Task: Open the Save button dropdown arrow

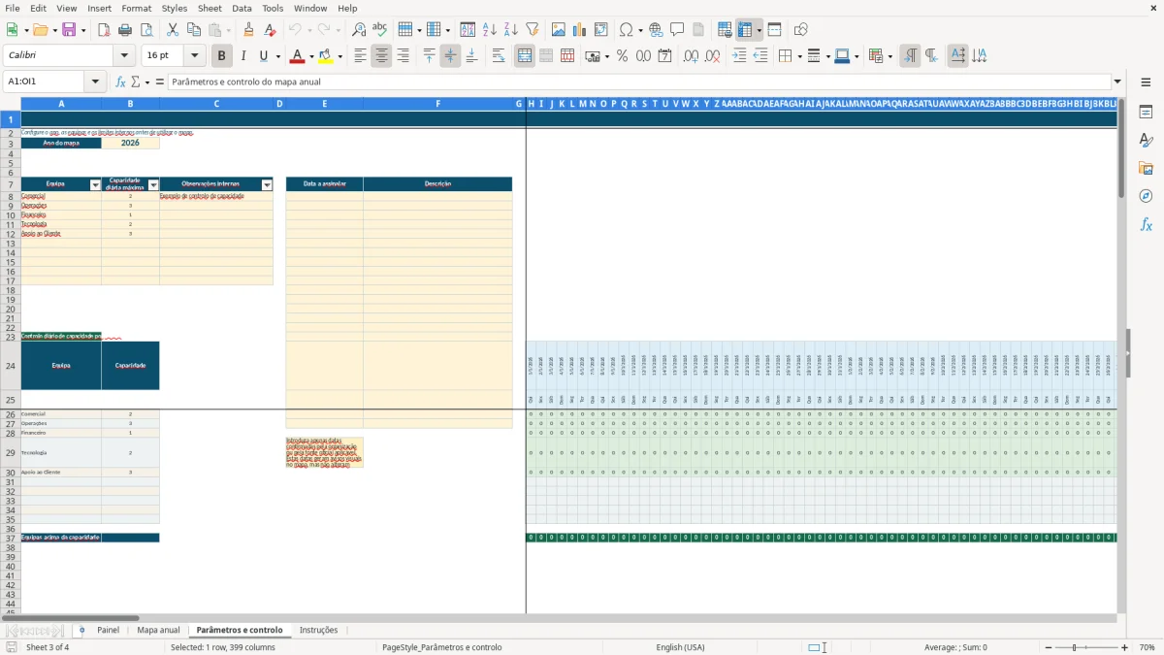Action: pyautogui.click(x=83, y=30)
